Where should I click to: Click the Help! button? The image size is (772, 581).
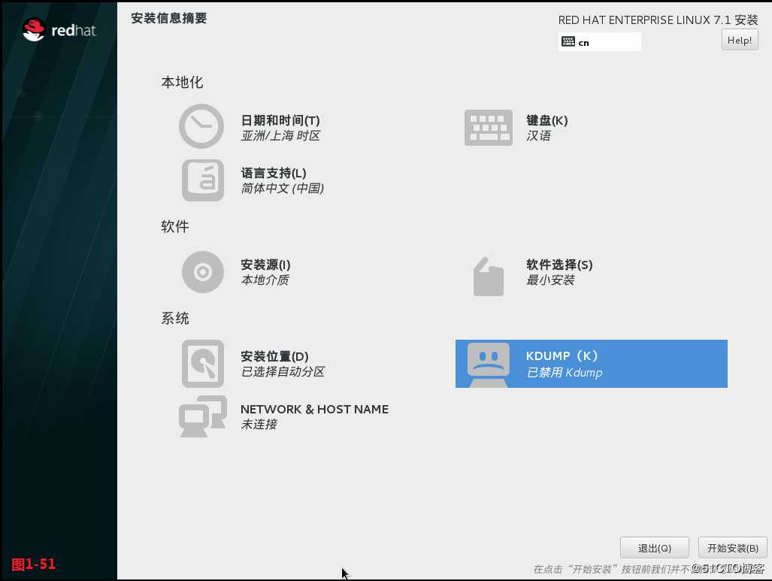(x=740, y=40)
